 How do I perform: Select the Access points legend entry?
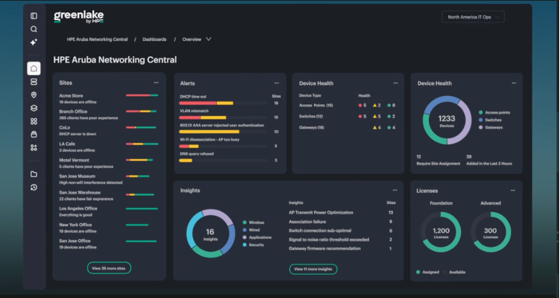[x=495, y=112]
